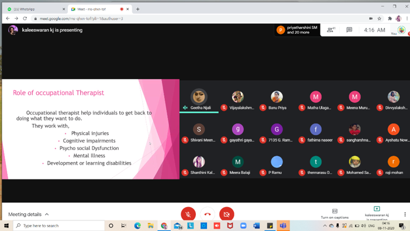Click the priyatharshini SM and 20 more tile

pos(297,30)
